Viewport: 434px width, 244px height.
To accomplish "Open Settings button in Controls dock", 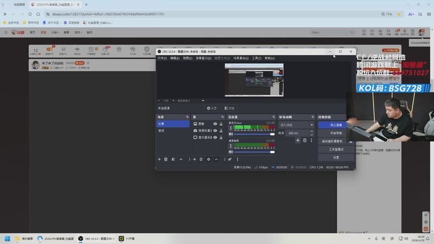I will coord(336,157).
